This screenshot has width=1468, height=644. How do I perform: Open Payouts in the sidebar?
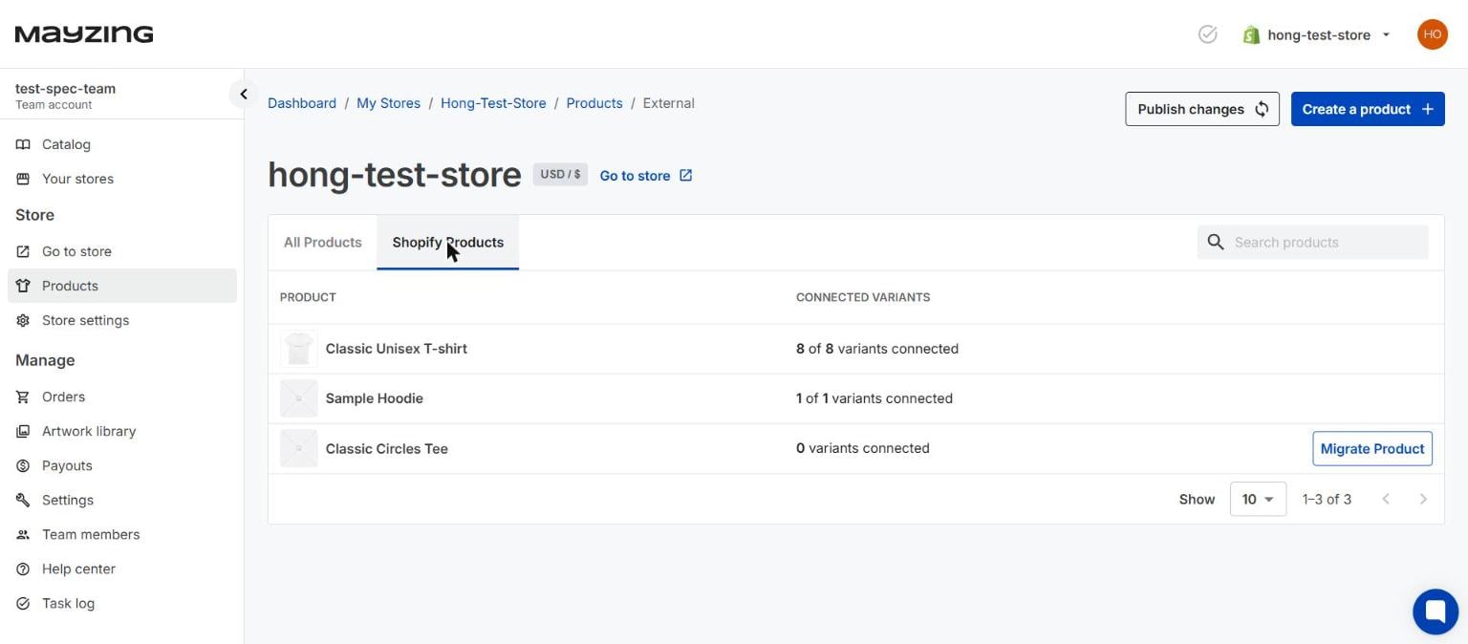122,465
